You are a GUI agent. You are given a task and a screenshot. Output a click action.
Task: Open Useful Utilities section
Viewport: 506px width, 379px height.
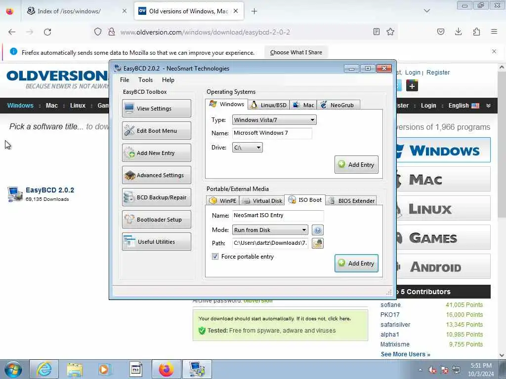point(157,242)
